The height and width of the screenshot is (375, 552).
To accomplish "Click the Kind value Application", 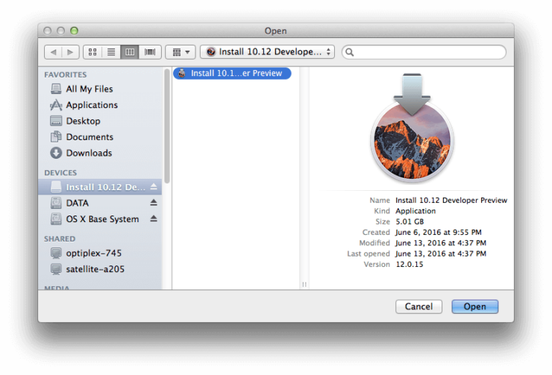I will (x=415, y=211).
